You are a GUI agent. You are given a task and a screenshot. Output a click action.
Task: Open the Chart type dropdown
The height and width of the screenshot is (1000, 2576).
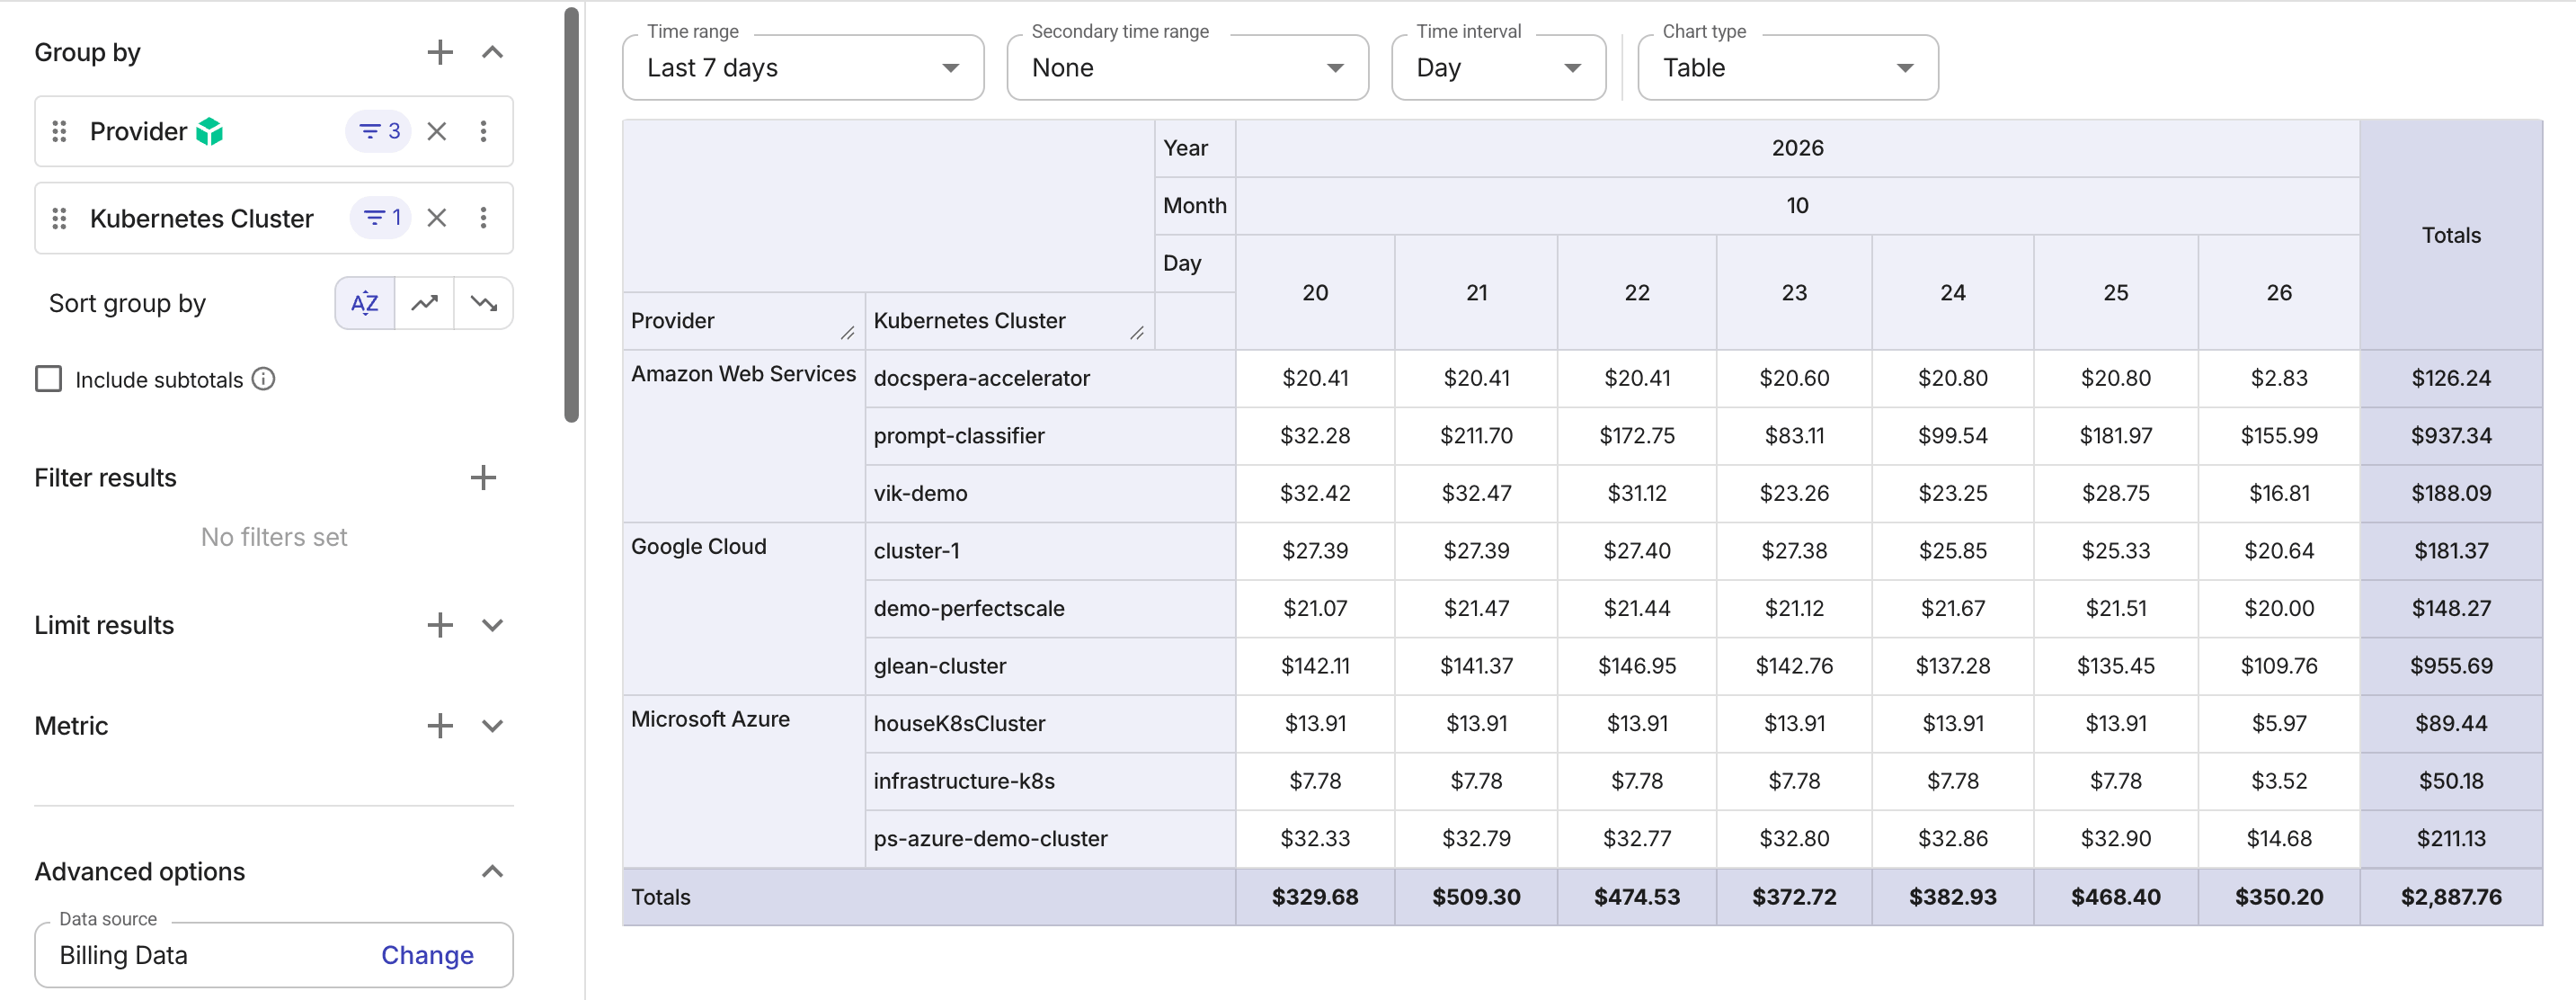pyautogui.click(x=1788, y=68)
